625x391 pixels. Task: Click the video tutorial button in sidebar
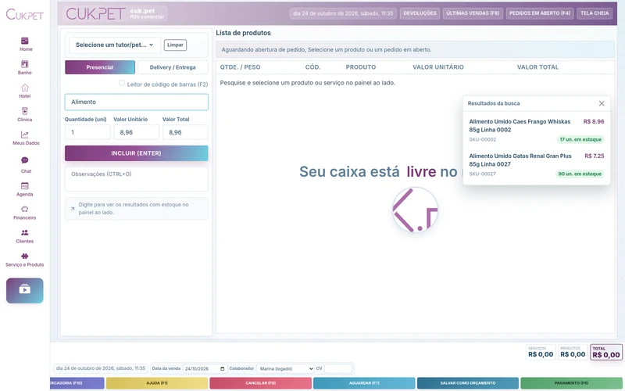(25, 290)
